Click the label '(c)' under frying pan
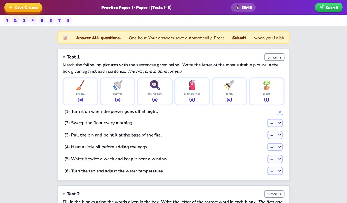The height and width of the screenshot is (203, 347). tap(155, 100)
